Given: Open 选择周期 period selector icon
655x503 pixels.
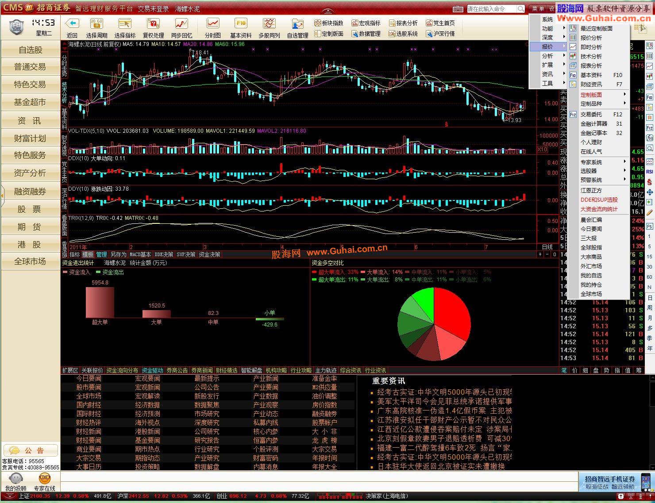Looking at the screenshot, I should coord(96,24).
